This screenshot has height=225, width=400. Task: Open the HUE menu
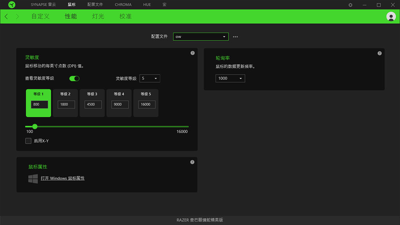[x=147, y=5]
